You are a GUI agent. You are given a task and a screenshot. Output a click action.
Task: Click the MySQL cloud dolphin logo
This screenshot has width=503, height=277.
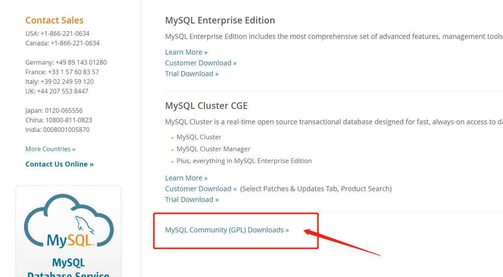pos(69,221)
